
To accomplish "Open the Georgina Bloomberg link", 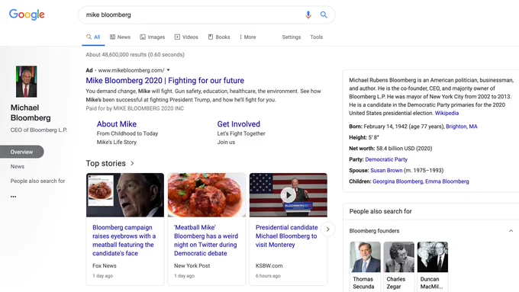I will point(398,181).
